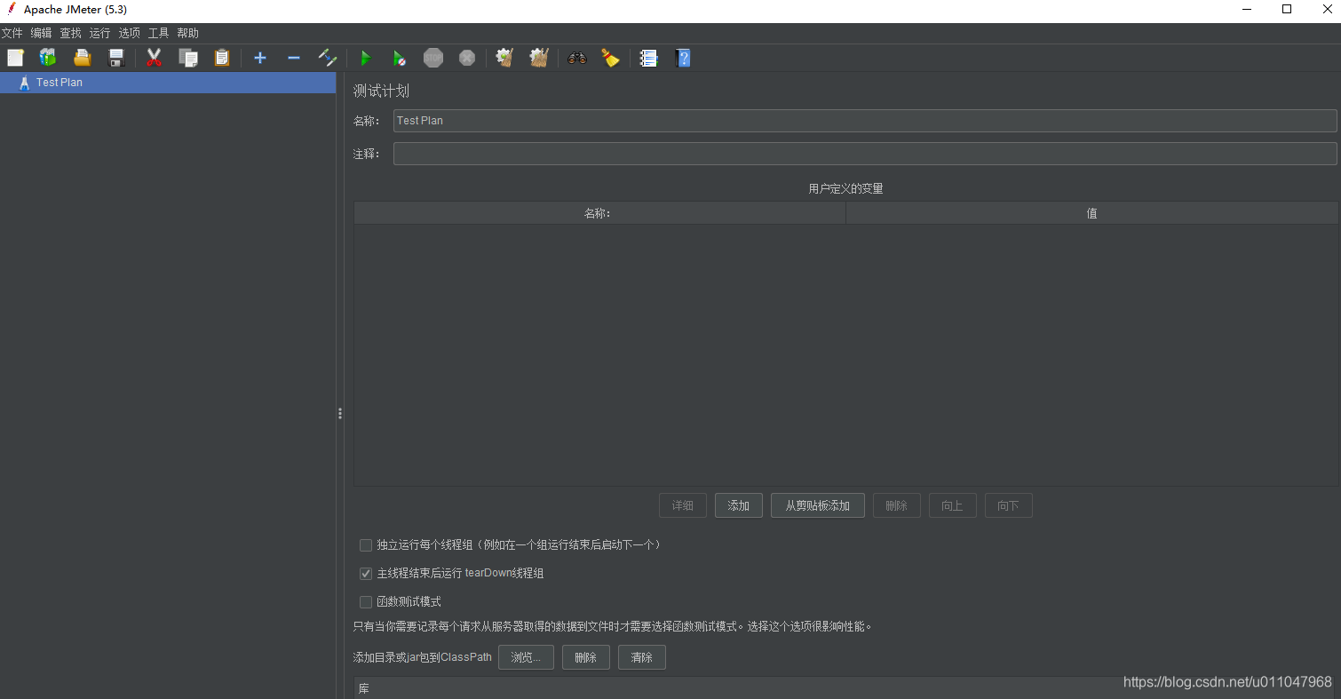Open the 运行 menu
Screen dimensions: 1341x699
(99, 33)
